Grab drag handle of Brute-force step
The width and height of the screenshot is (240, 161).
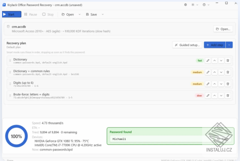(x=10, y=95)
